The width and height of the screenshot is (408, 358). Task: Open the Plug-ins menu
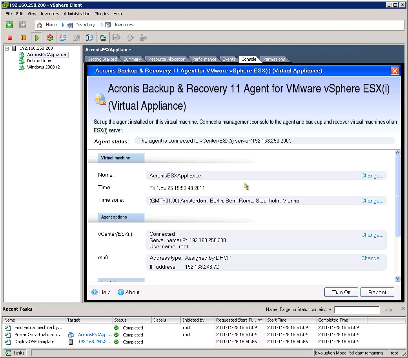click(x=102, y=14)
